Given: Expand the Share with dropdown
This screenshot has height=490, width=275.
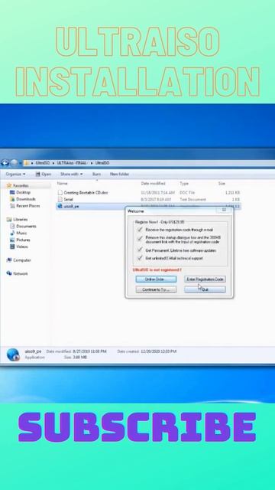Looking at the screenshot, I should 71,174.
